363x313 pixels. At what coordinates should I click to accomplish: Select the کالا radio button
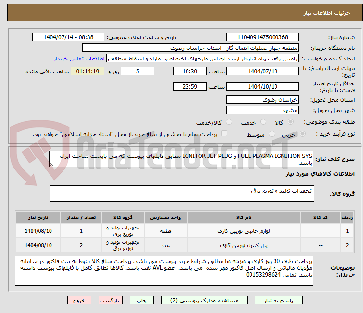[x=301, y=122]
